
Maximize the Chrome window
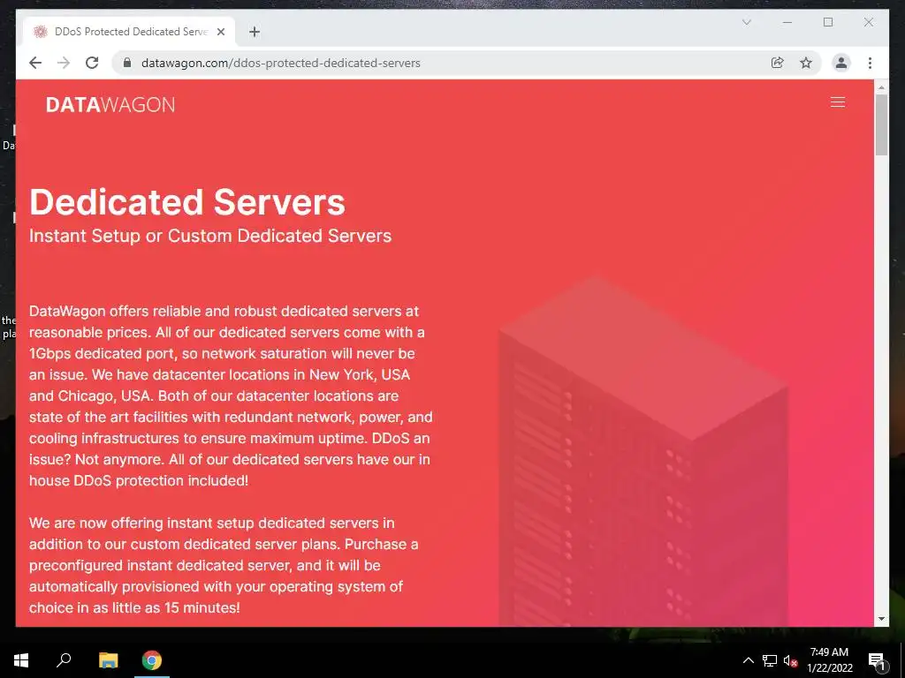(828, 22)
